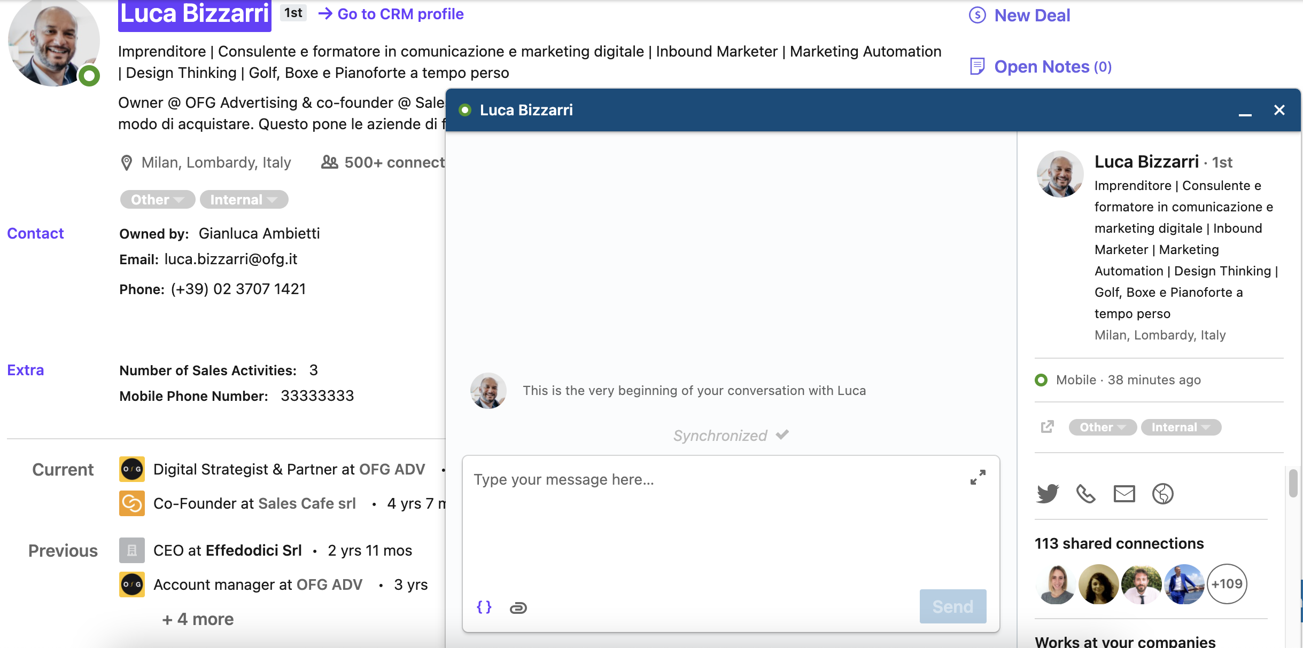1303x648 pixels.
Task: Click the Sales Cafe srl logo icon
Action: pyautogui.click(x=132, y=503)
